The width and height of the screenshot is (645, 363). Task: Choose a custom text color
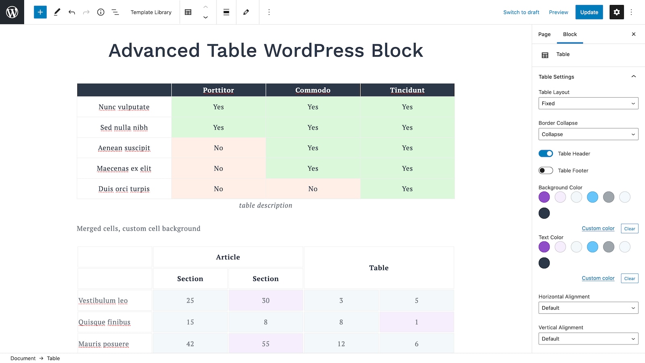(598, 278)
